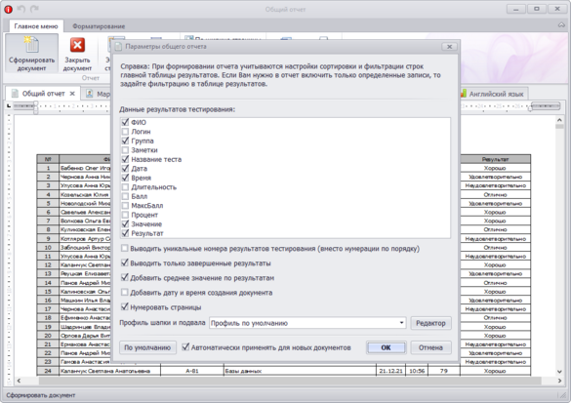Click the red application icon in title bar
Screen dimensions: 571x403
click(8, 10)
